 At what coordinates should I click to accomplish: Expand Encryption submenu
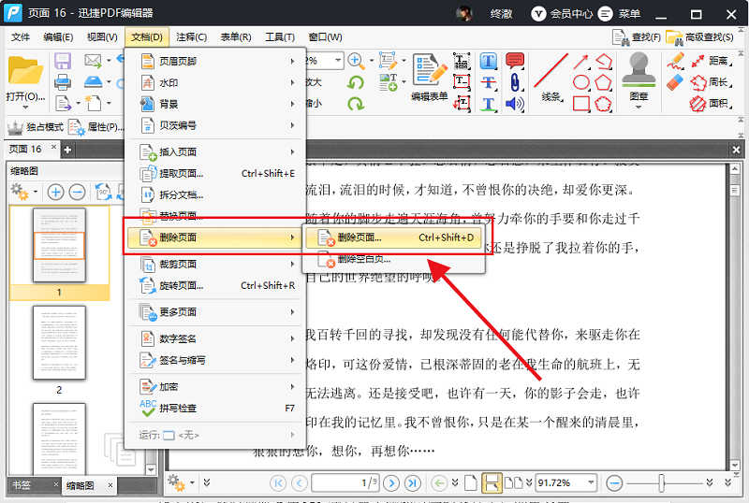[215, 386]
